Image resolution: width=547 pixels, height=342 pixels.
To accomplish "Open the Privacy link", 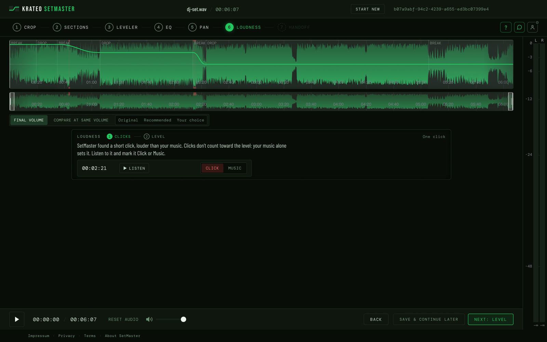I will click(66, 336).
